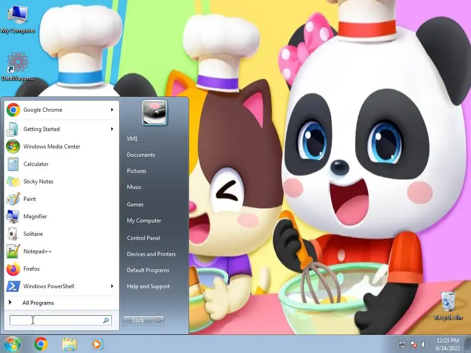Click the Start orb button

tap(12, 344)
